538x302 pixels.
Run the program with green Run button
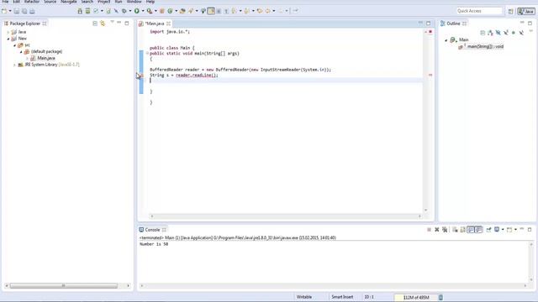[x=136, y=11]
